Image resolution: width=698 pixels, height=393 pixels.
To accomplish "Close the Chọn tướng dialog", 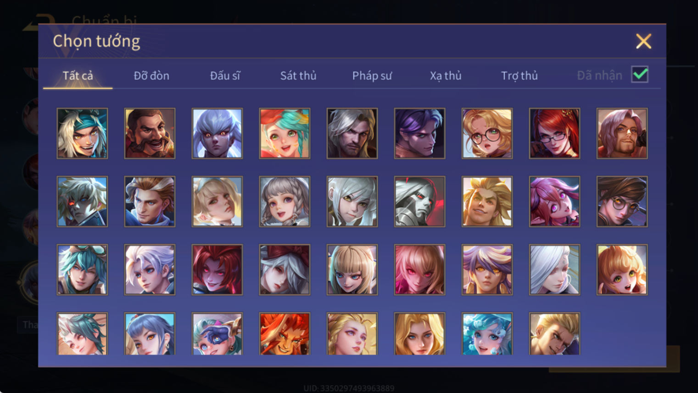I will pos(643,41).
